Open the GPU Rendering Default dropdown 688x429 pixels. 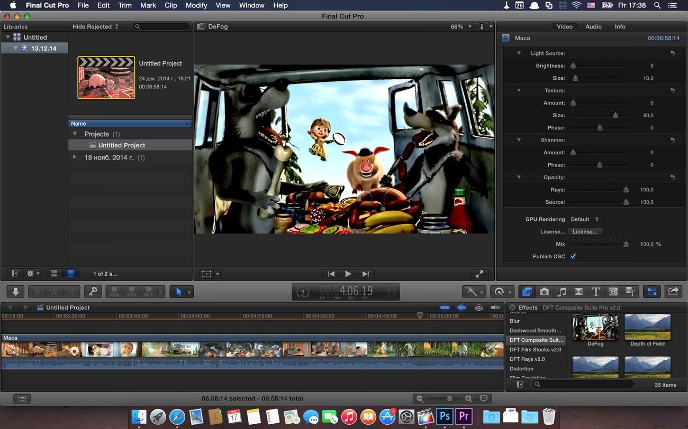click(x=585, y=219)
